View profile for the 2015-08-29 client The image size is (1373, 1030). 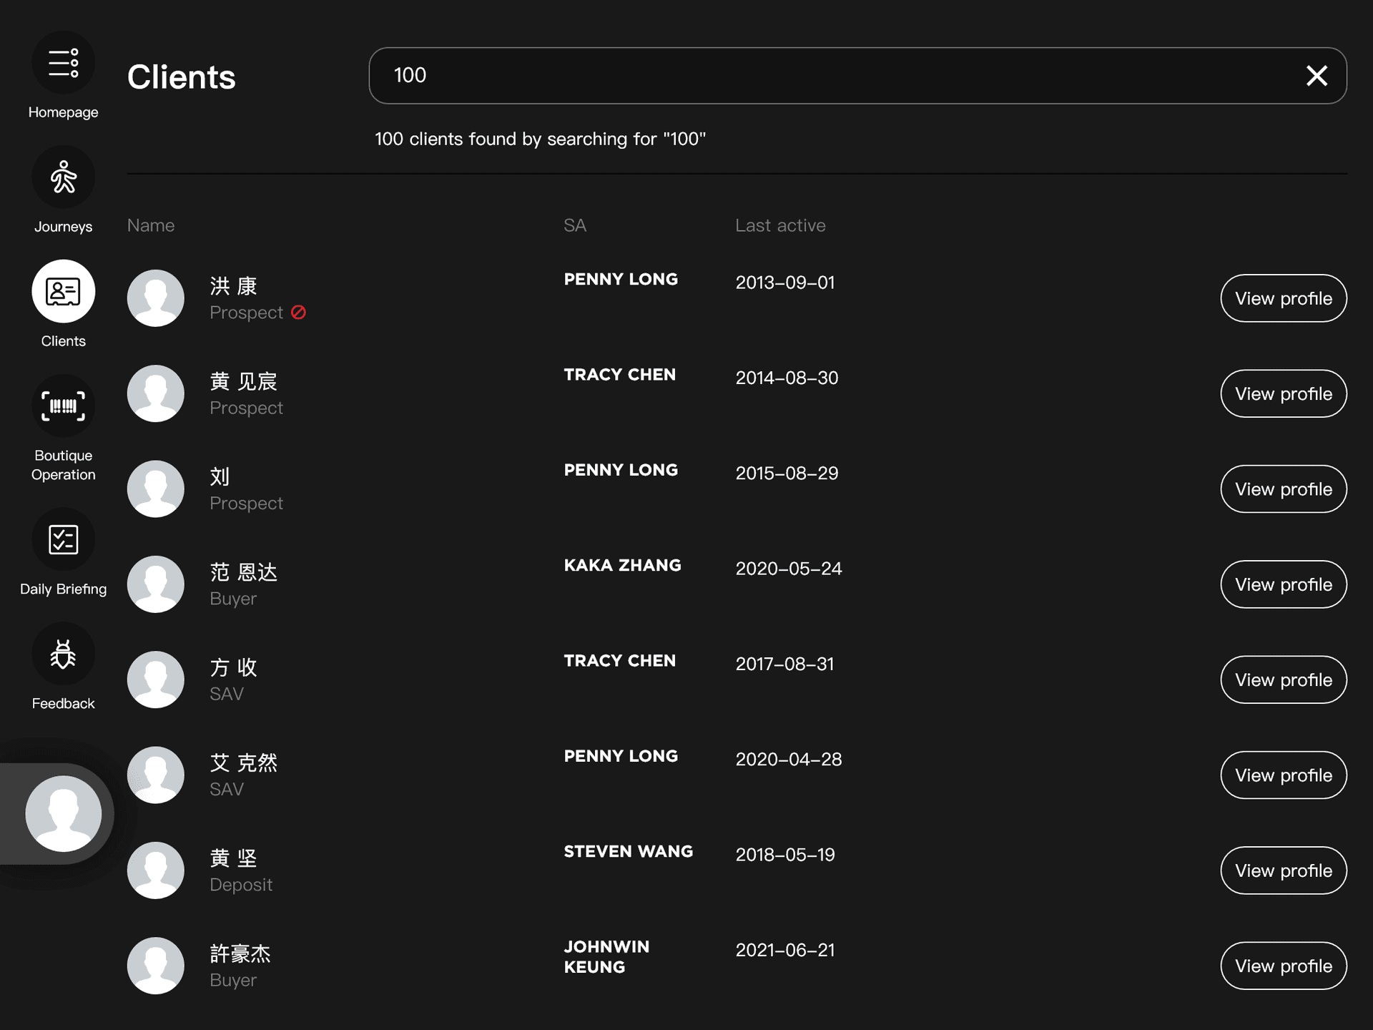pyautogui.click(x=1283, y=489)
